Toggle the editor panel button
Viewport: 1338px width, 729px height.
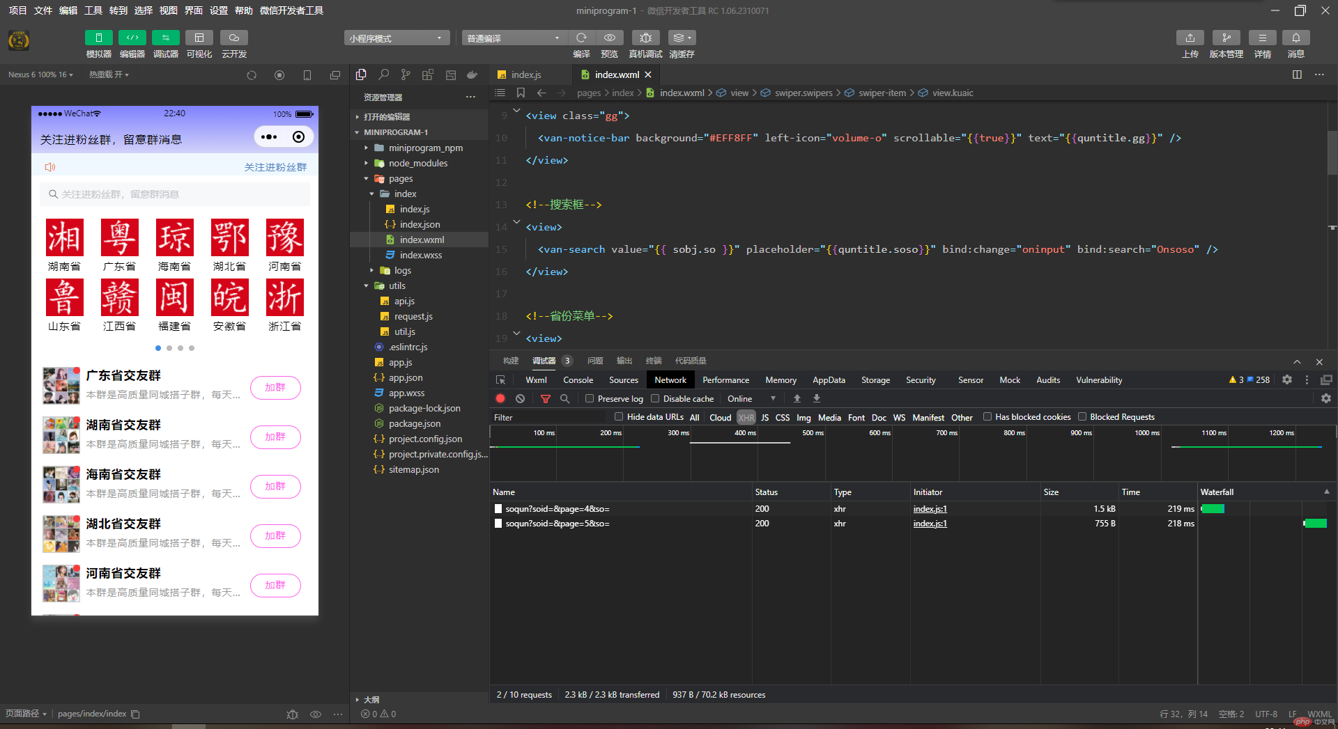point(132,38)
